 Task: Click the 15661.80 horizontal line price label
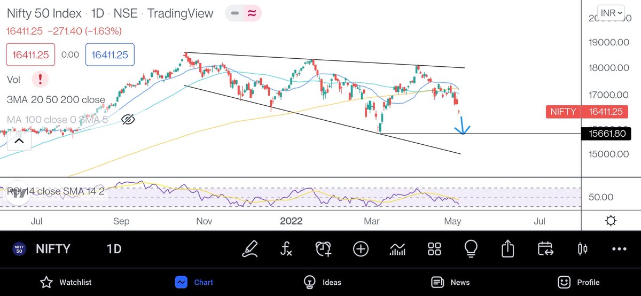pos(606,134)
